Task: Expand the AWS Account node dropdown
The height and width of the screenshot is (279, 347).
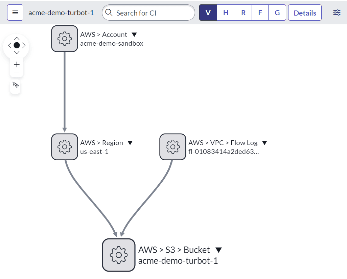Action: 134,34
